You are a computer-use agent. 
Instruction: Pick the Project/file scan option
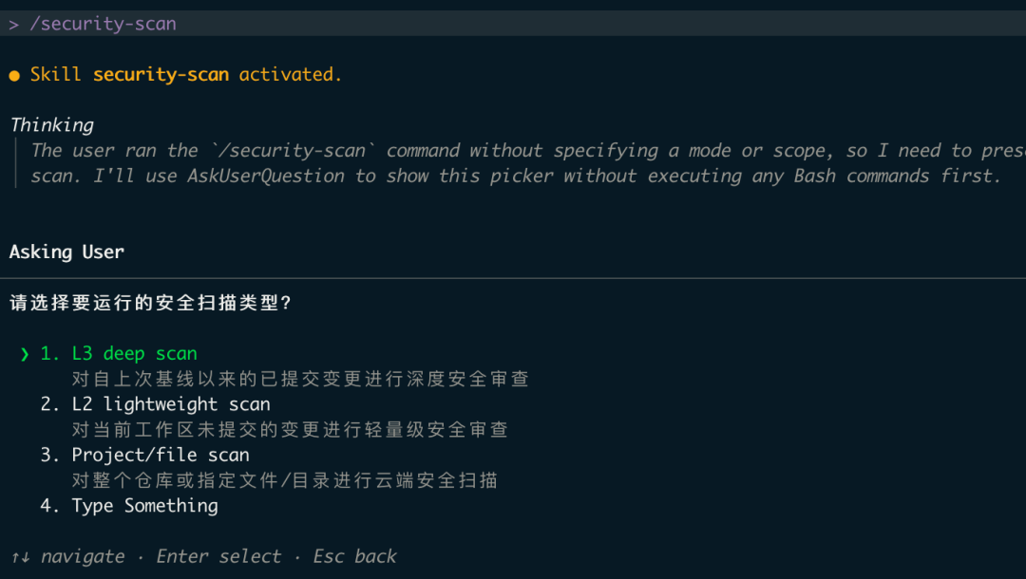(144, 455)
